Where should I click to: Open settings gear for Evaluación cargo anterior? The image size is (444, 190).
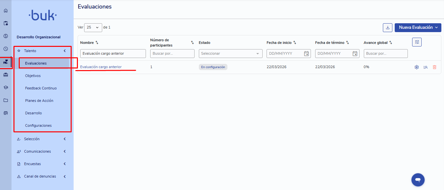(417, 67)
